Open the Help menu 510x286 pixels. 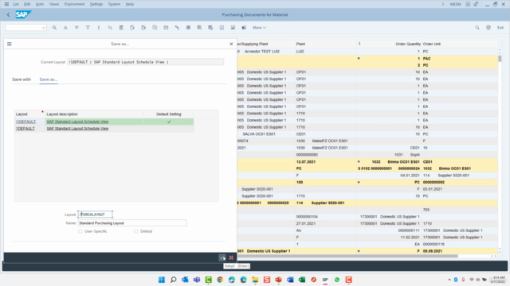tap(130, 4)
